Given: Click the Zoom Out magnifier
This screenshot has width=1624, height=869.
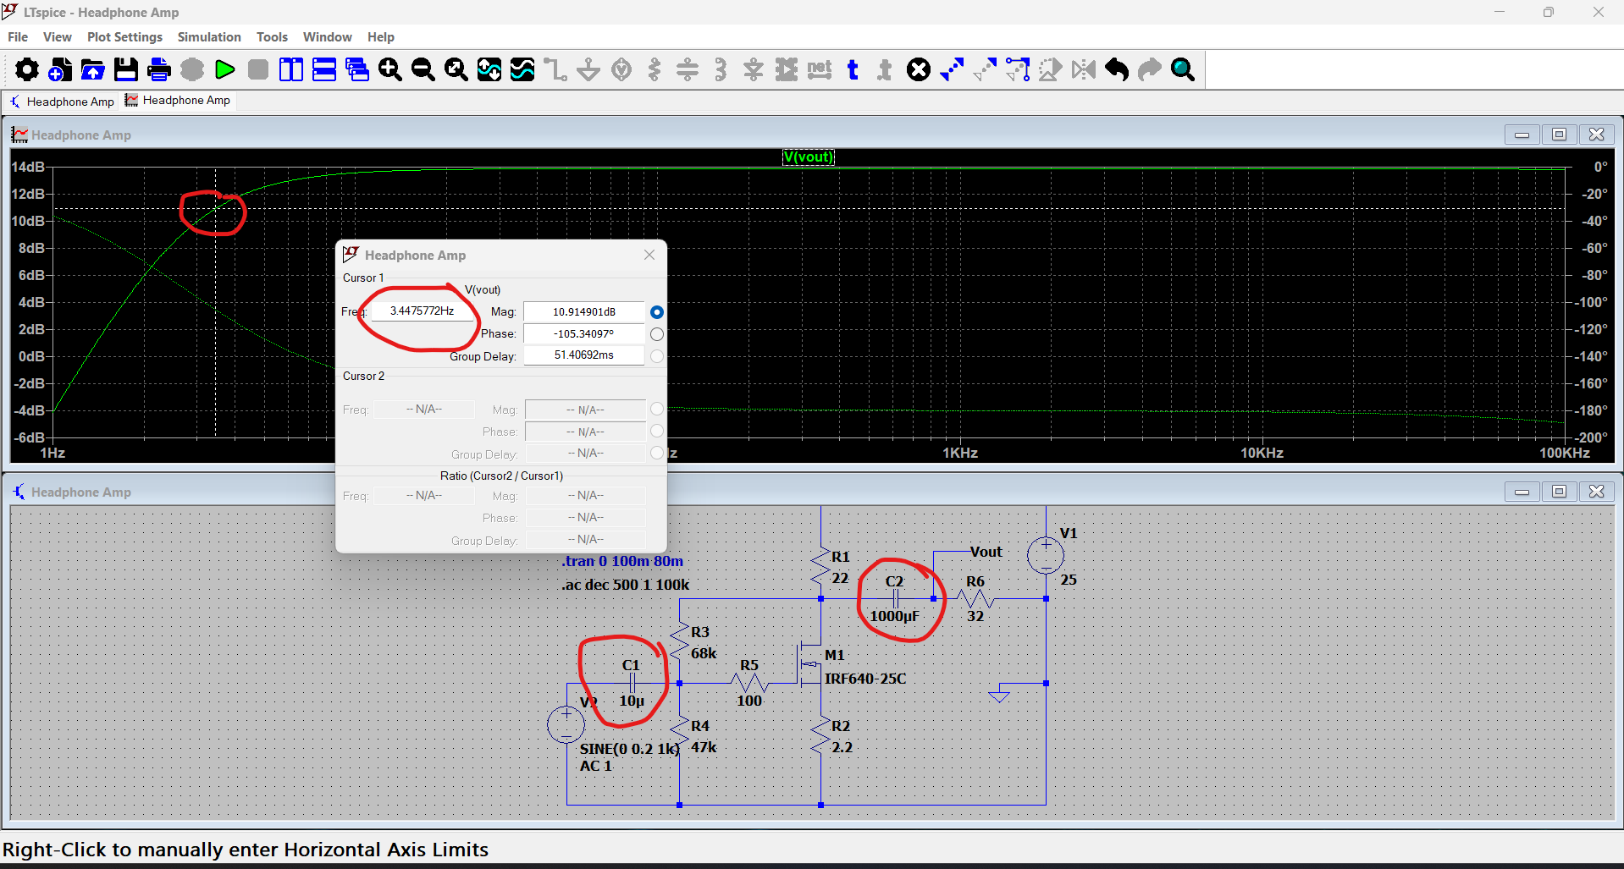Looking at the screenshot, I should [423, 69].
